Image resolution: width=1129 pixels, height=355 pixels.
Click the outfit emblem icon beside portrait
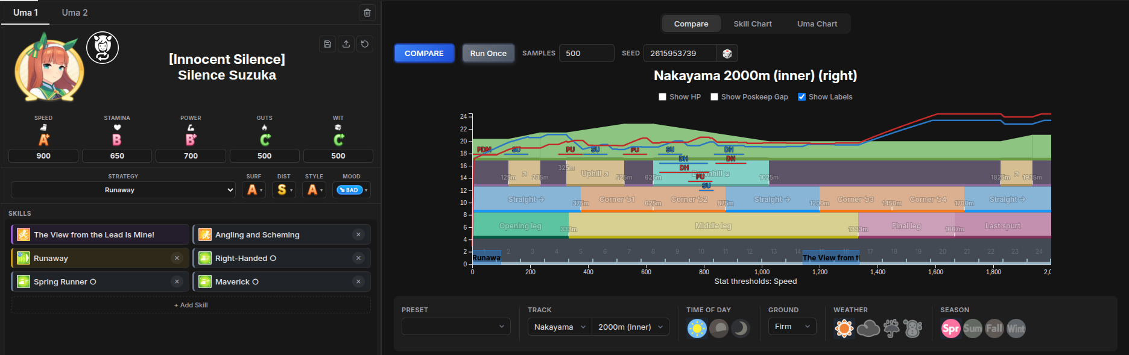click(103, 48)
